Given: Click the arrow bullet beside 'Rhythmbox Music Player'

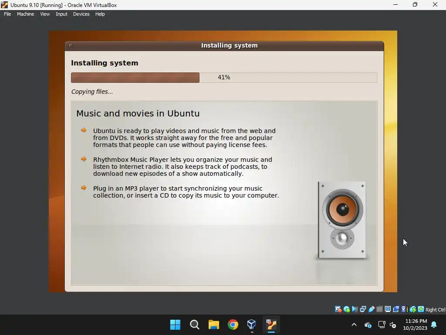Looking at the screenshot, I should [84, 159].
